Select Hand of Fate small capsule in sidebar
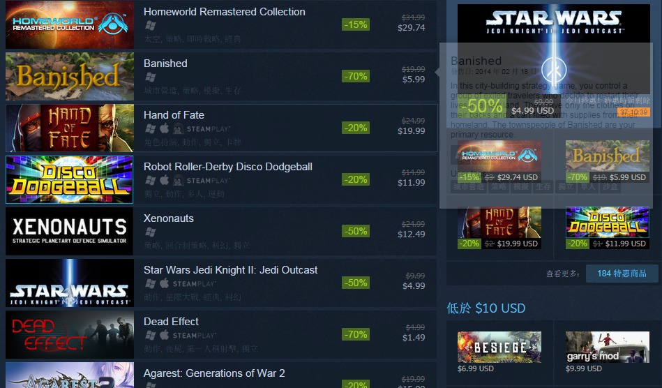 tap(499, 227)
